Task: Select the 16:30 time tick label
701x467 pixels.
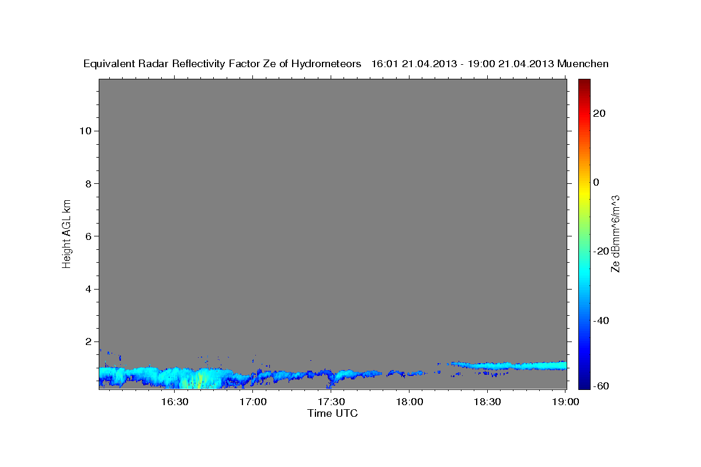Action: [x=175, y=402]
